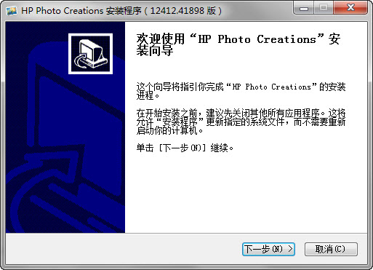Click the 安装向导 heading second line
Image resolution: width=373 pixels, height=270 pixels.
(x=155, y=50)
